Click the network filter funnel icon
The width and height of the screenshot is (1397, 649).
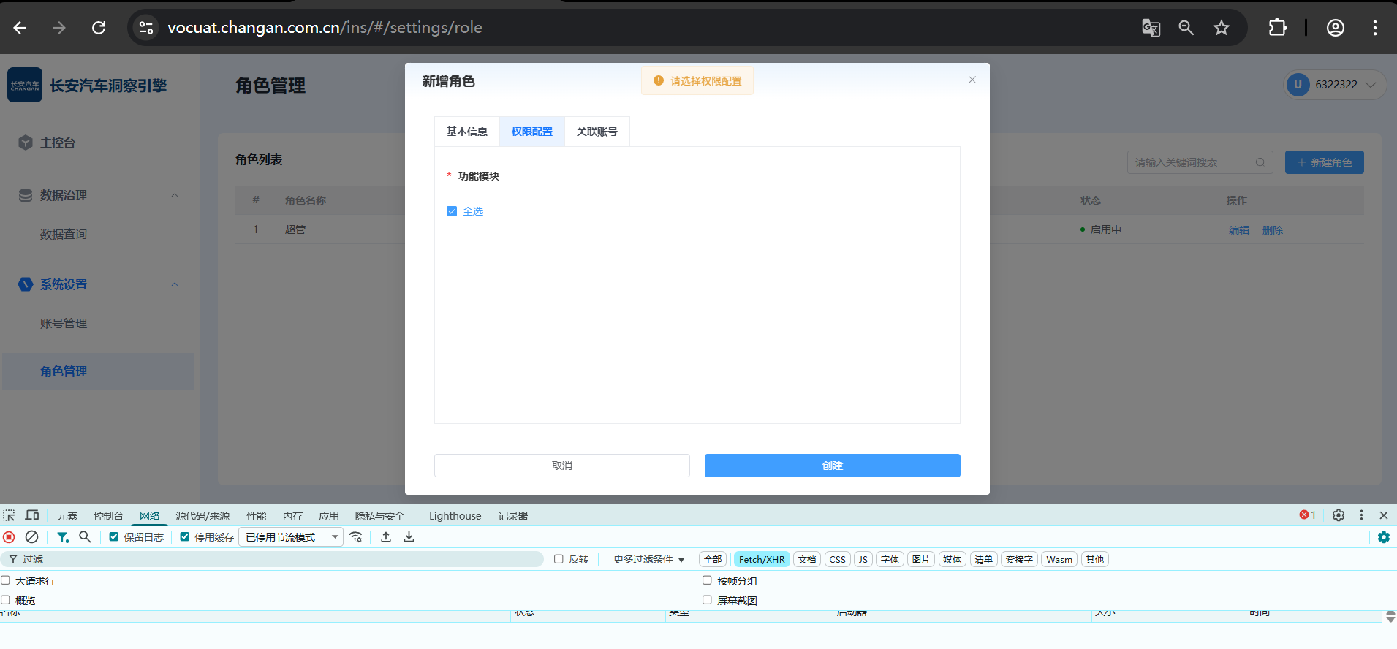coord(63,537)
